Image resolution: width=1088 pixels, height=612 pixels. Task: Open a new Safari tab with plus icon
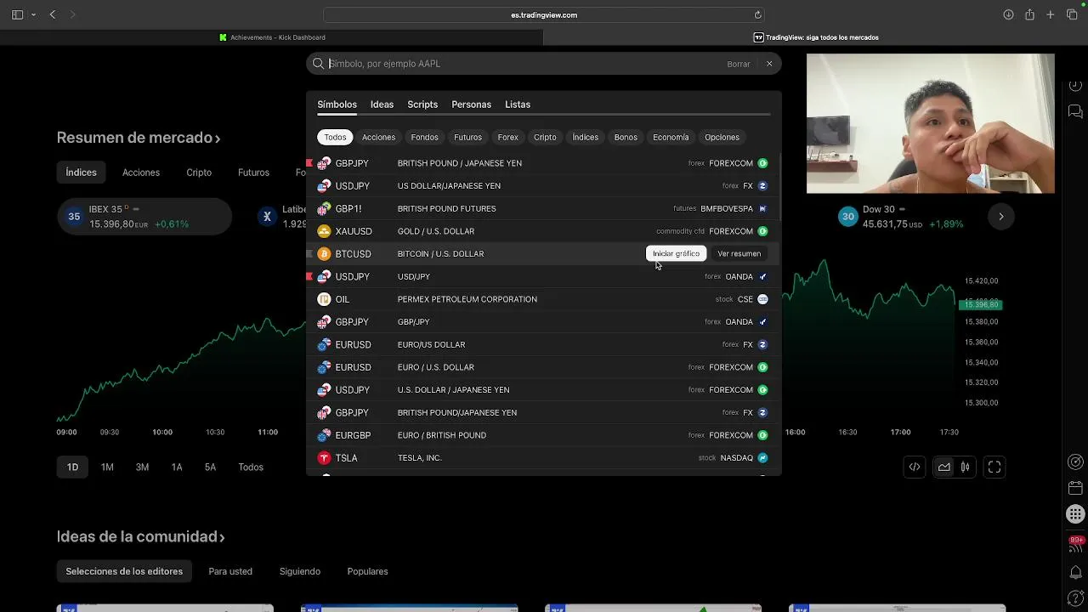(x=1051, y=14)
